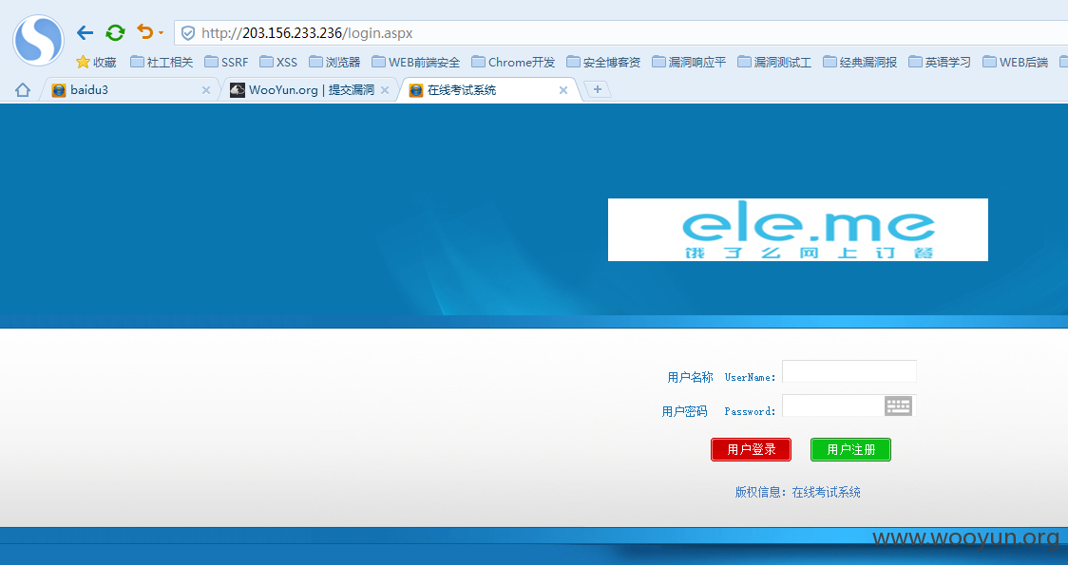Click the security shield icon in address bar

(x=188, y=33)
